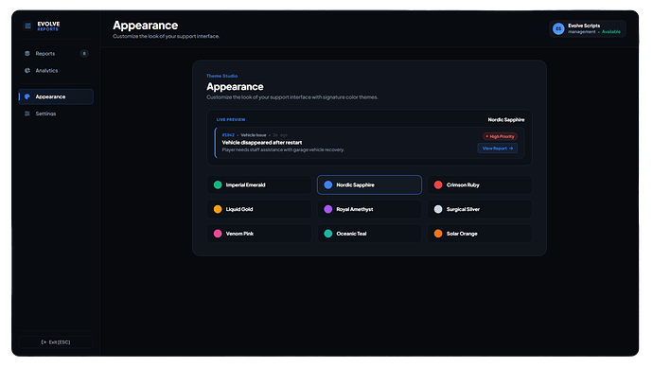Screen dimensions: 653x367
Task: Choose the Solar Orange theme
Action: [480, 234]
